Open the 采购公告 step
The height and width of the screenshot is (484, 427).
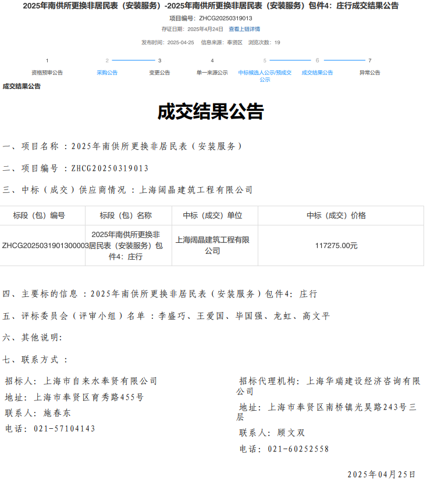[107, 73]
